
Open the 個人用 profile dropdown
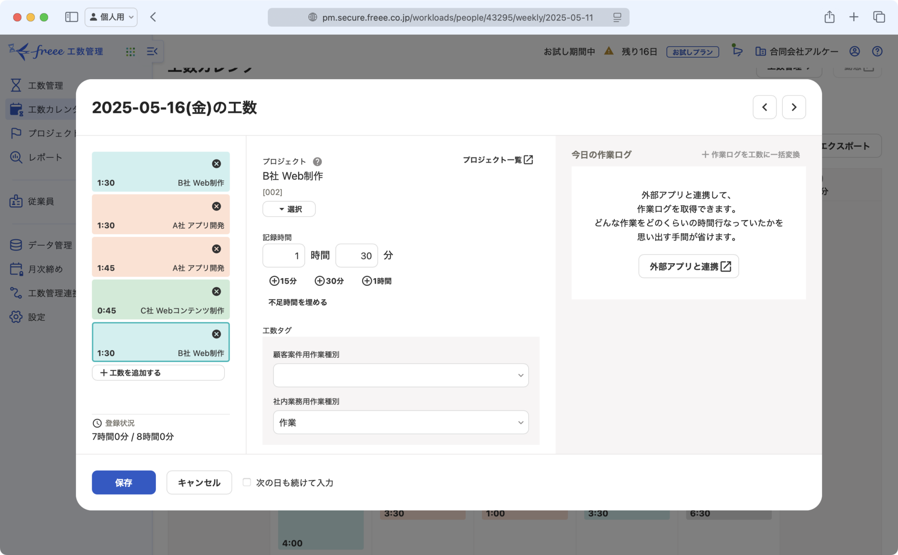tap(111, 17)
